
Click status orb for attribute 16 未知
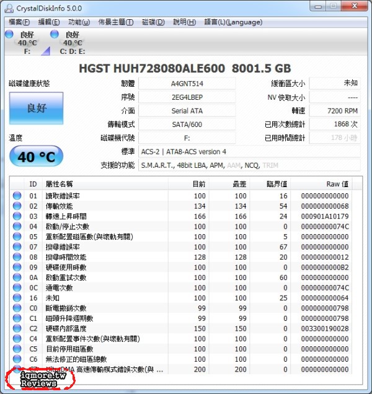tap(17, 297)
